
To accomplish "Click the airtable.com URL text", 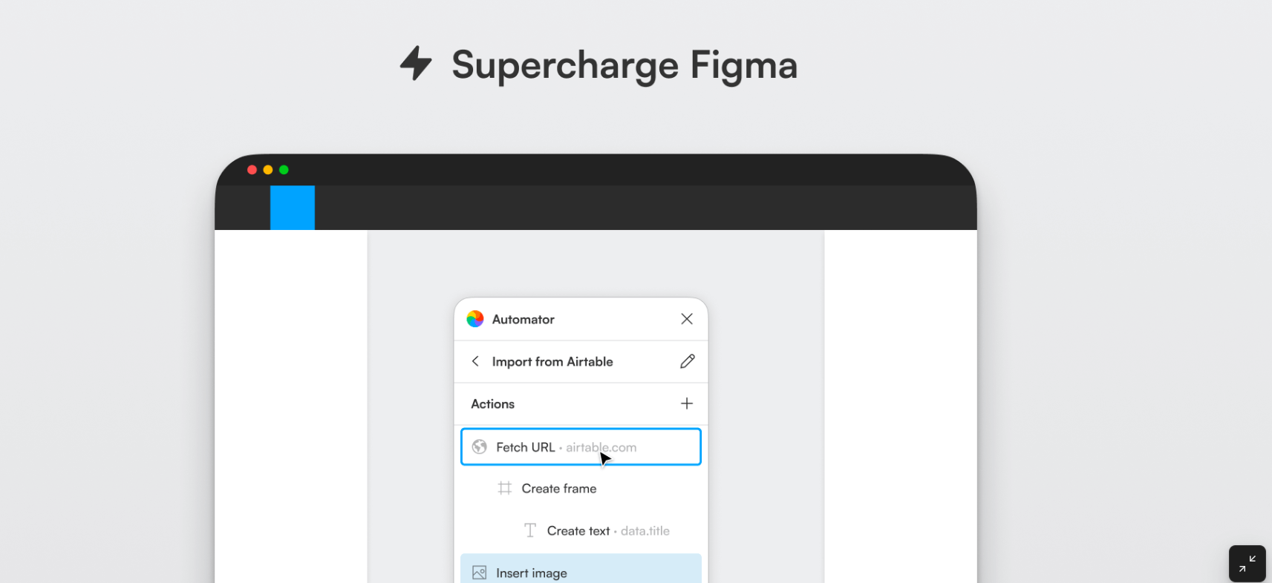I will pyautogui.click(x=601, y=447).
